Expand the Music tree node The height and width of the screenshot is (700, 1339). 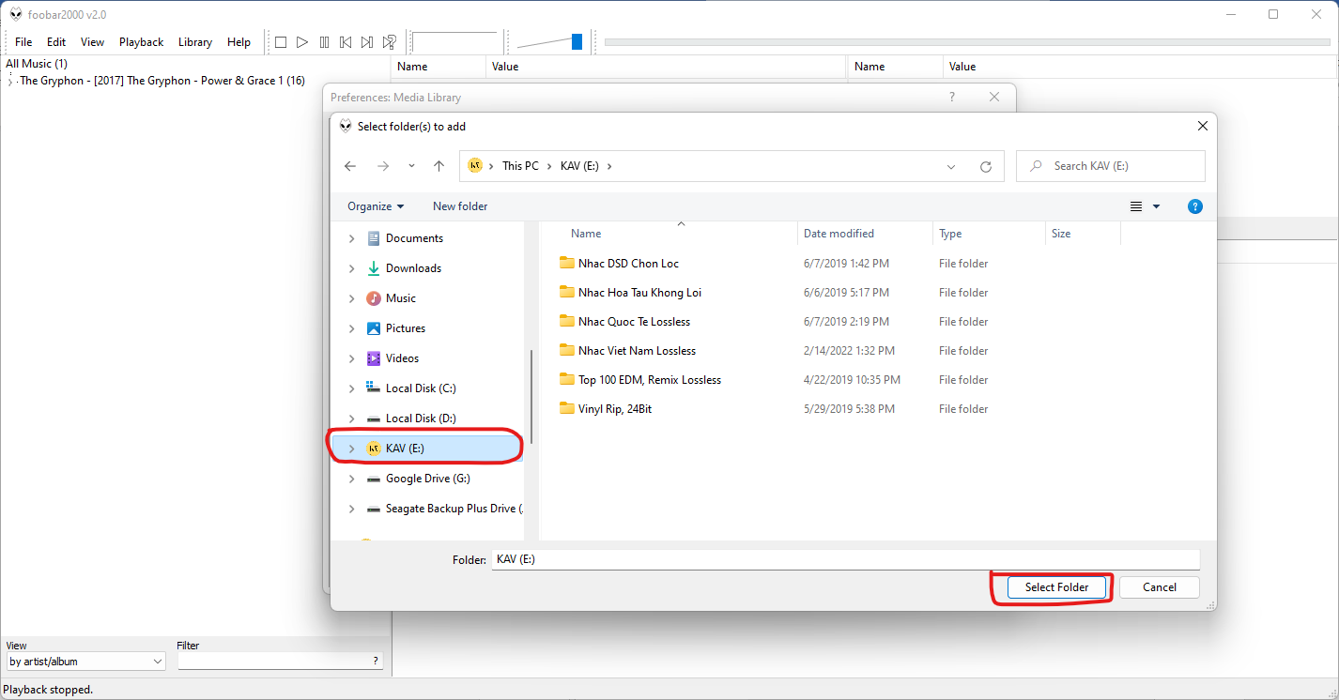coord(352,298)
